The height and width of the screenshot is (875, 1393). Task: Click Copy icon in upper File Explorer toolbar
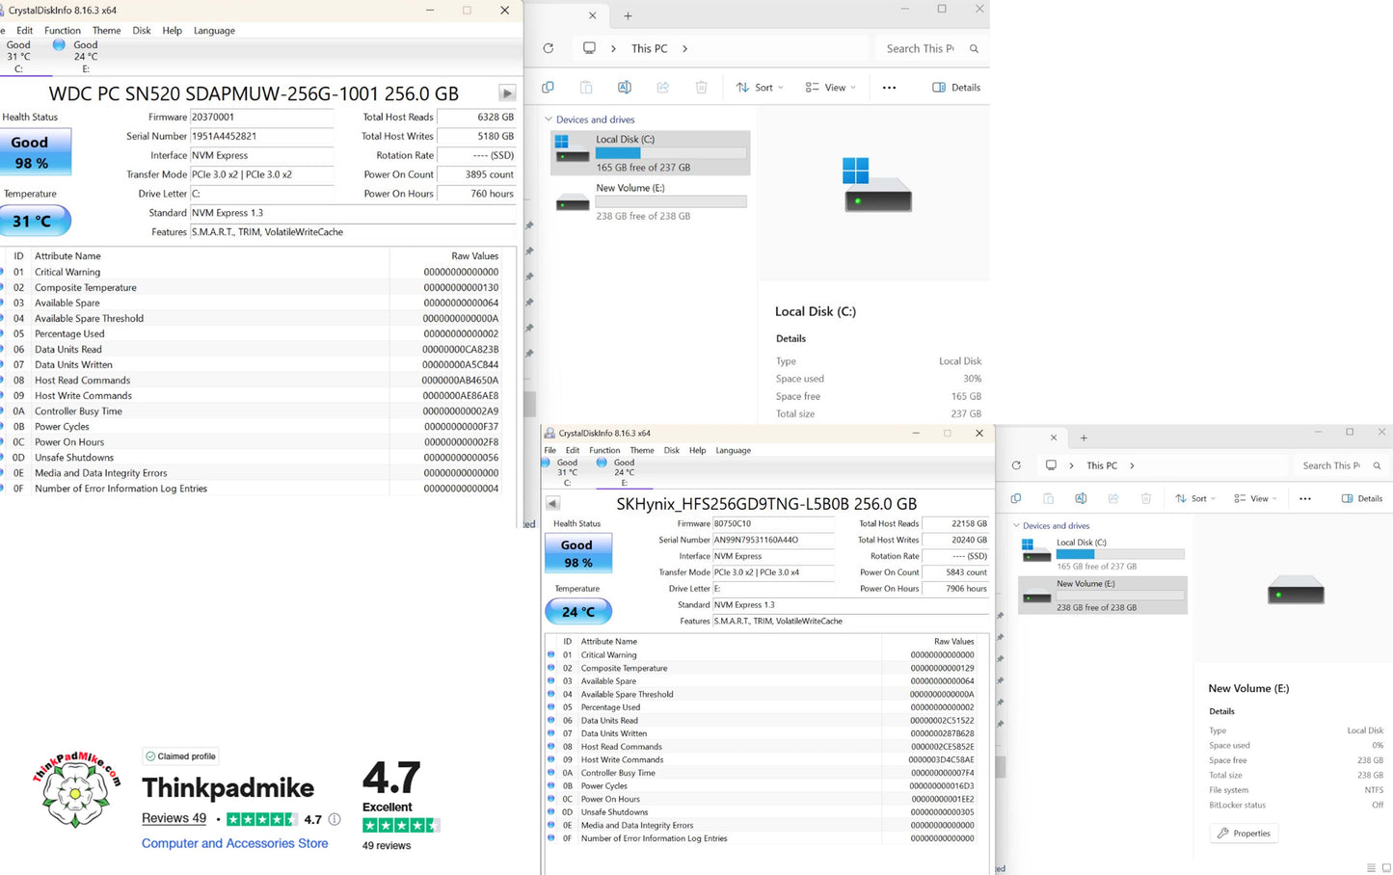[x=548, y=88]
